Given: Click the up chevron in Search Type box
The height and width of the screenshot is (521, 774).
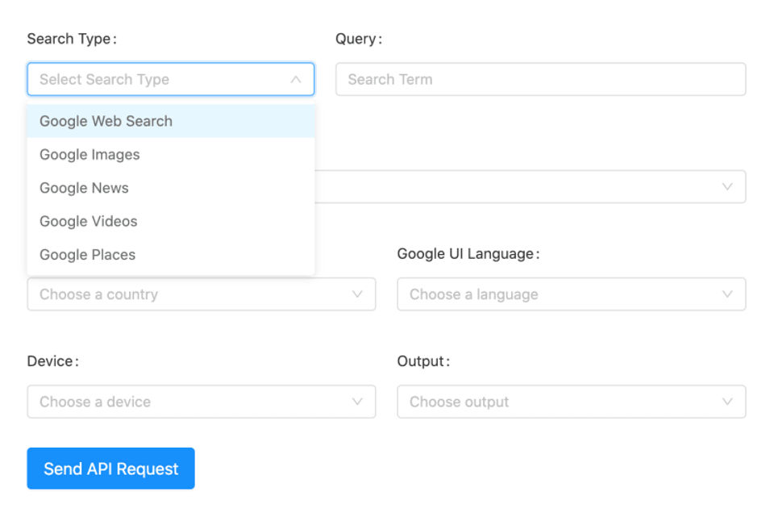Looking at the screenshot, I should coord(296,79).
